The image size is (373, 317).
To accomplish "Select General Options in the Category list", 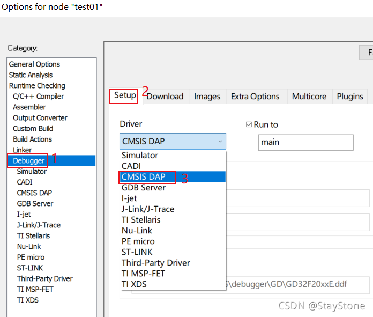I will click(x=34, y=64).
